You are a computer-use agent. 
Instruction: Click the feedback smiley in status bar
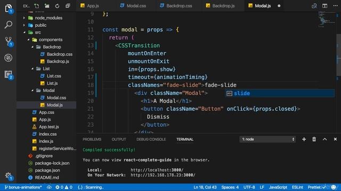tap(334, 187)
